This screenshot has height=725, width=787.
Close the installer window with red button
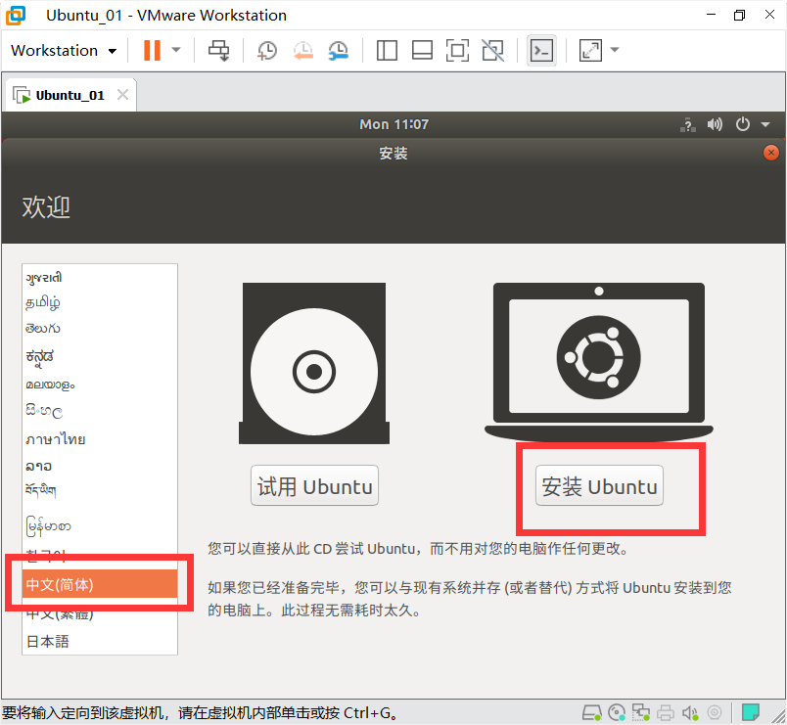pyautogui.click(x=771, y=153)
